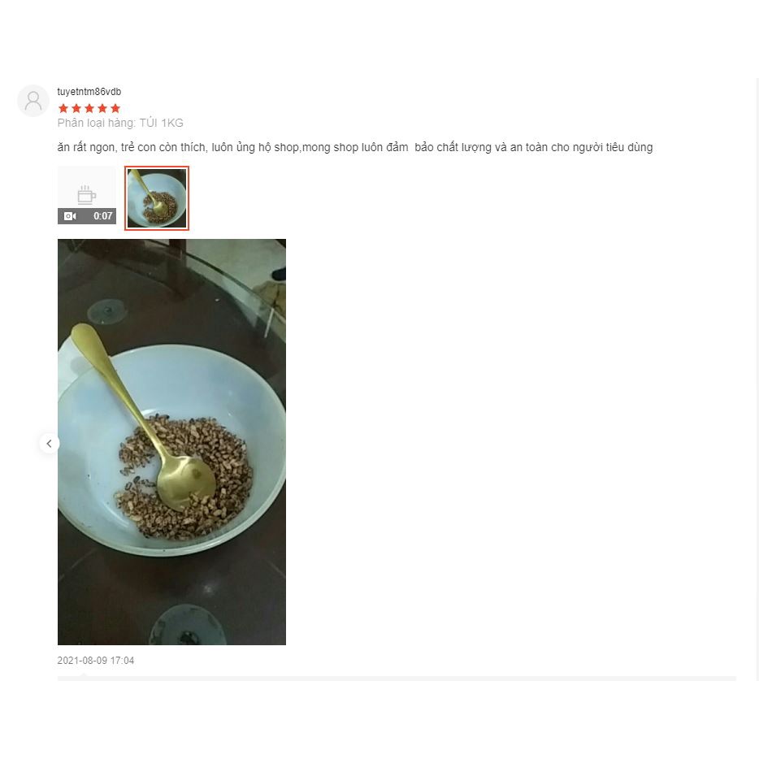Click the second rating star
This screenshot has height=759, width=759.
76,108
